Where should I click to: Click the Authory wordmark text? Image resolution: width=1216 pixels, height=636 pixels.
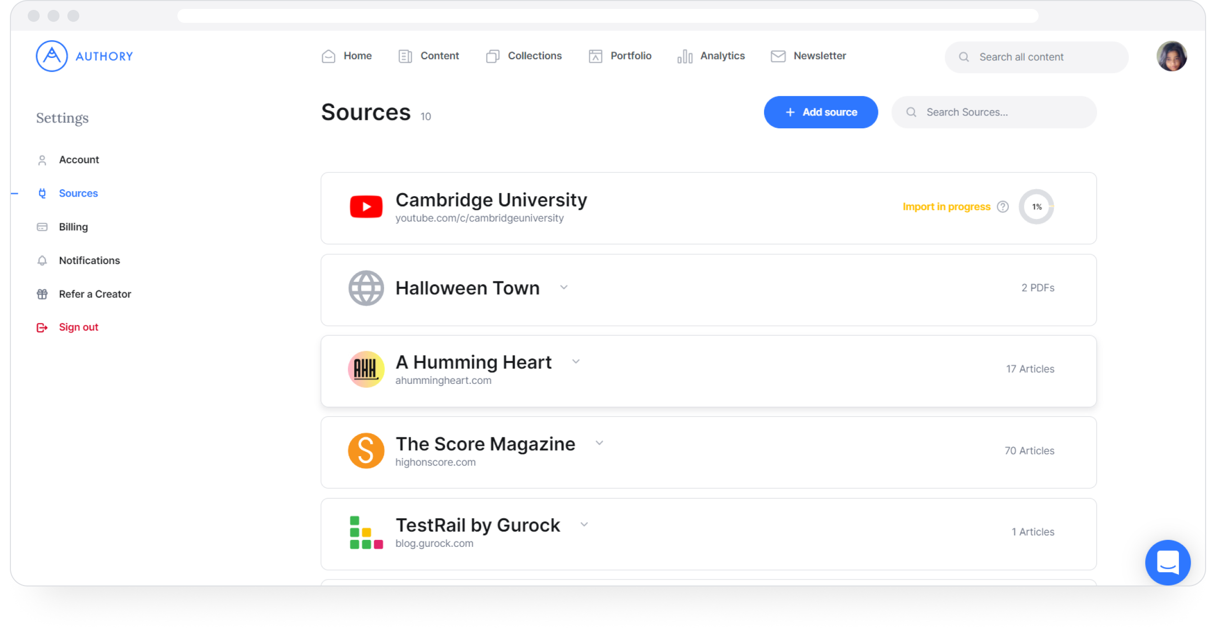[x=104, y=56]
